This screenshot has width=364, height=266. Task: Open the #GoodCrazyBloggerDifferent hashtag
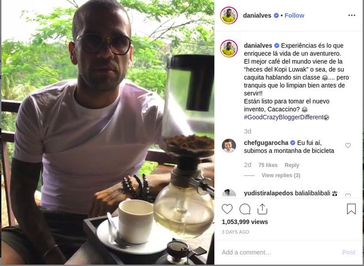[x=283, y=117]
